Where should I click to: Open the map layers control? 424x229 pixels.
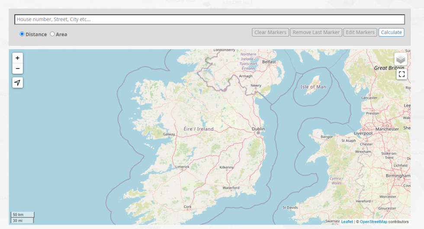[400, 59]
